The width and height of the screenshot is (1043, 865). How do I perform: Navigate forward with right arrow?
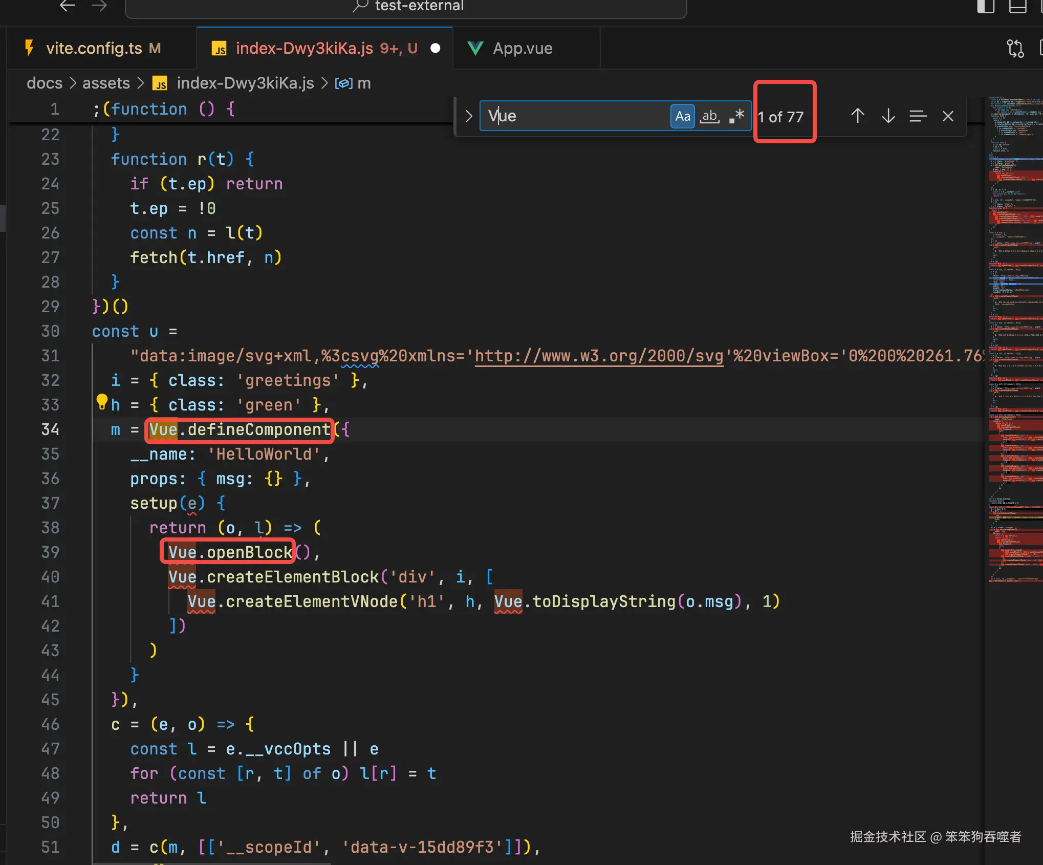[99, 6]
